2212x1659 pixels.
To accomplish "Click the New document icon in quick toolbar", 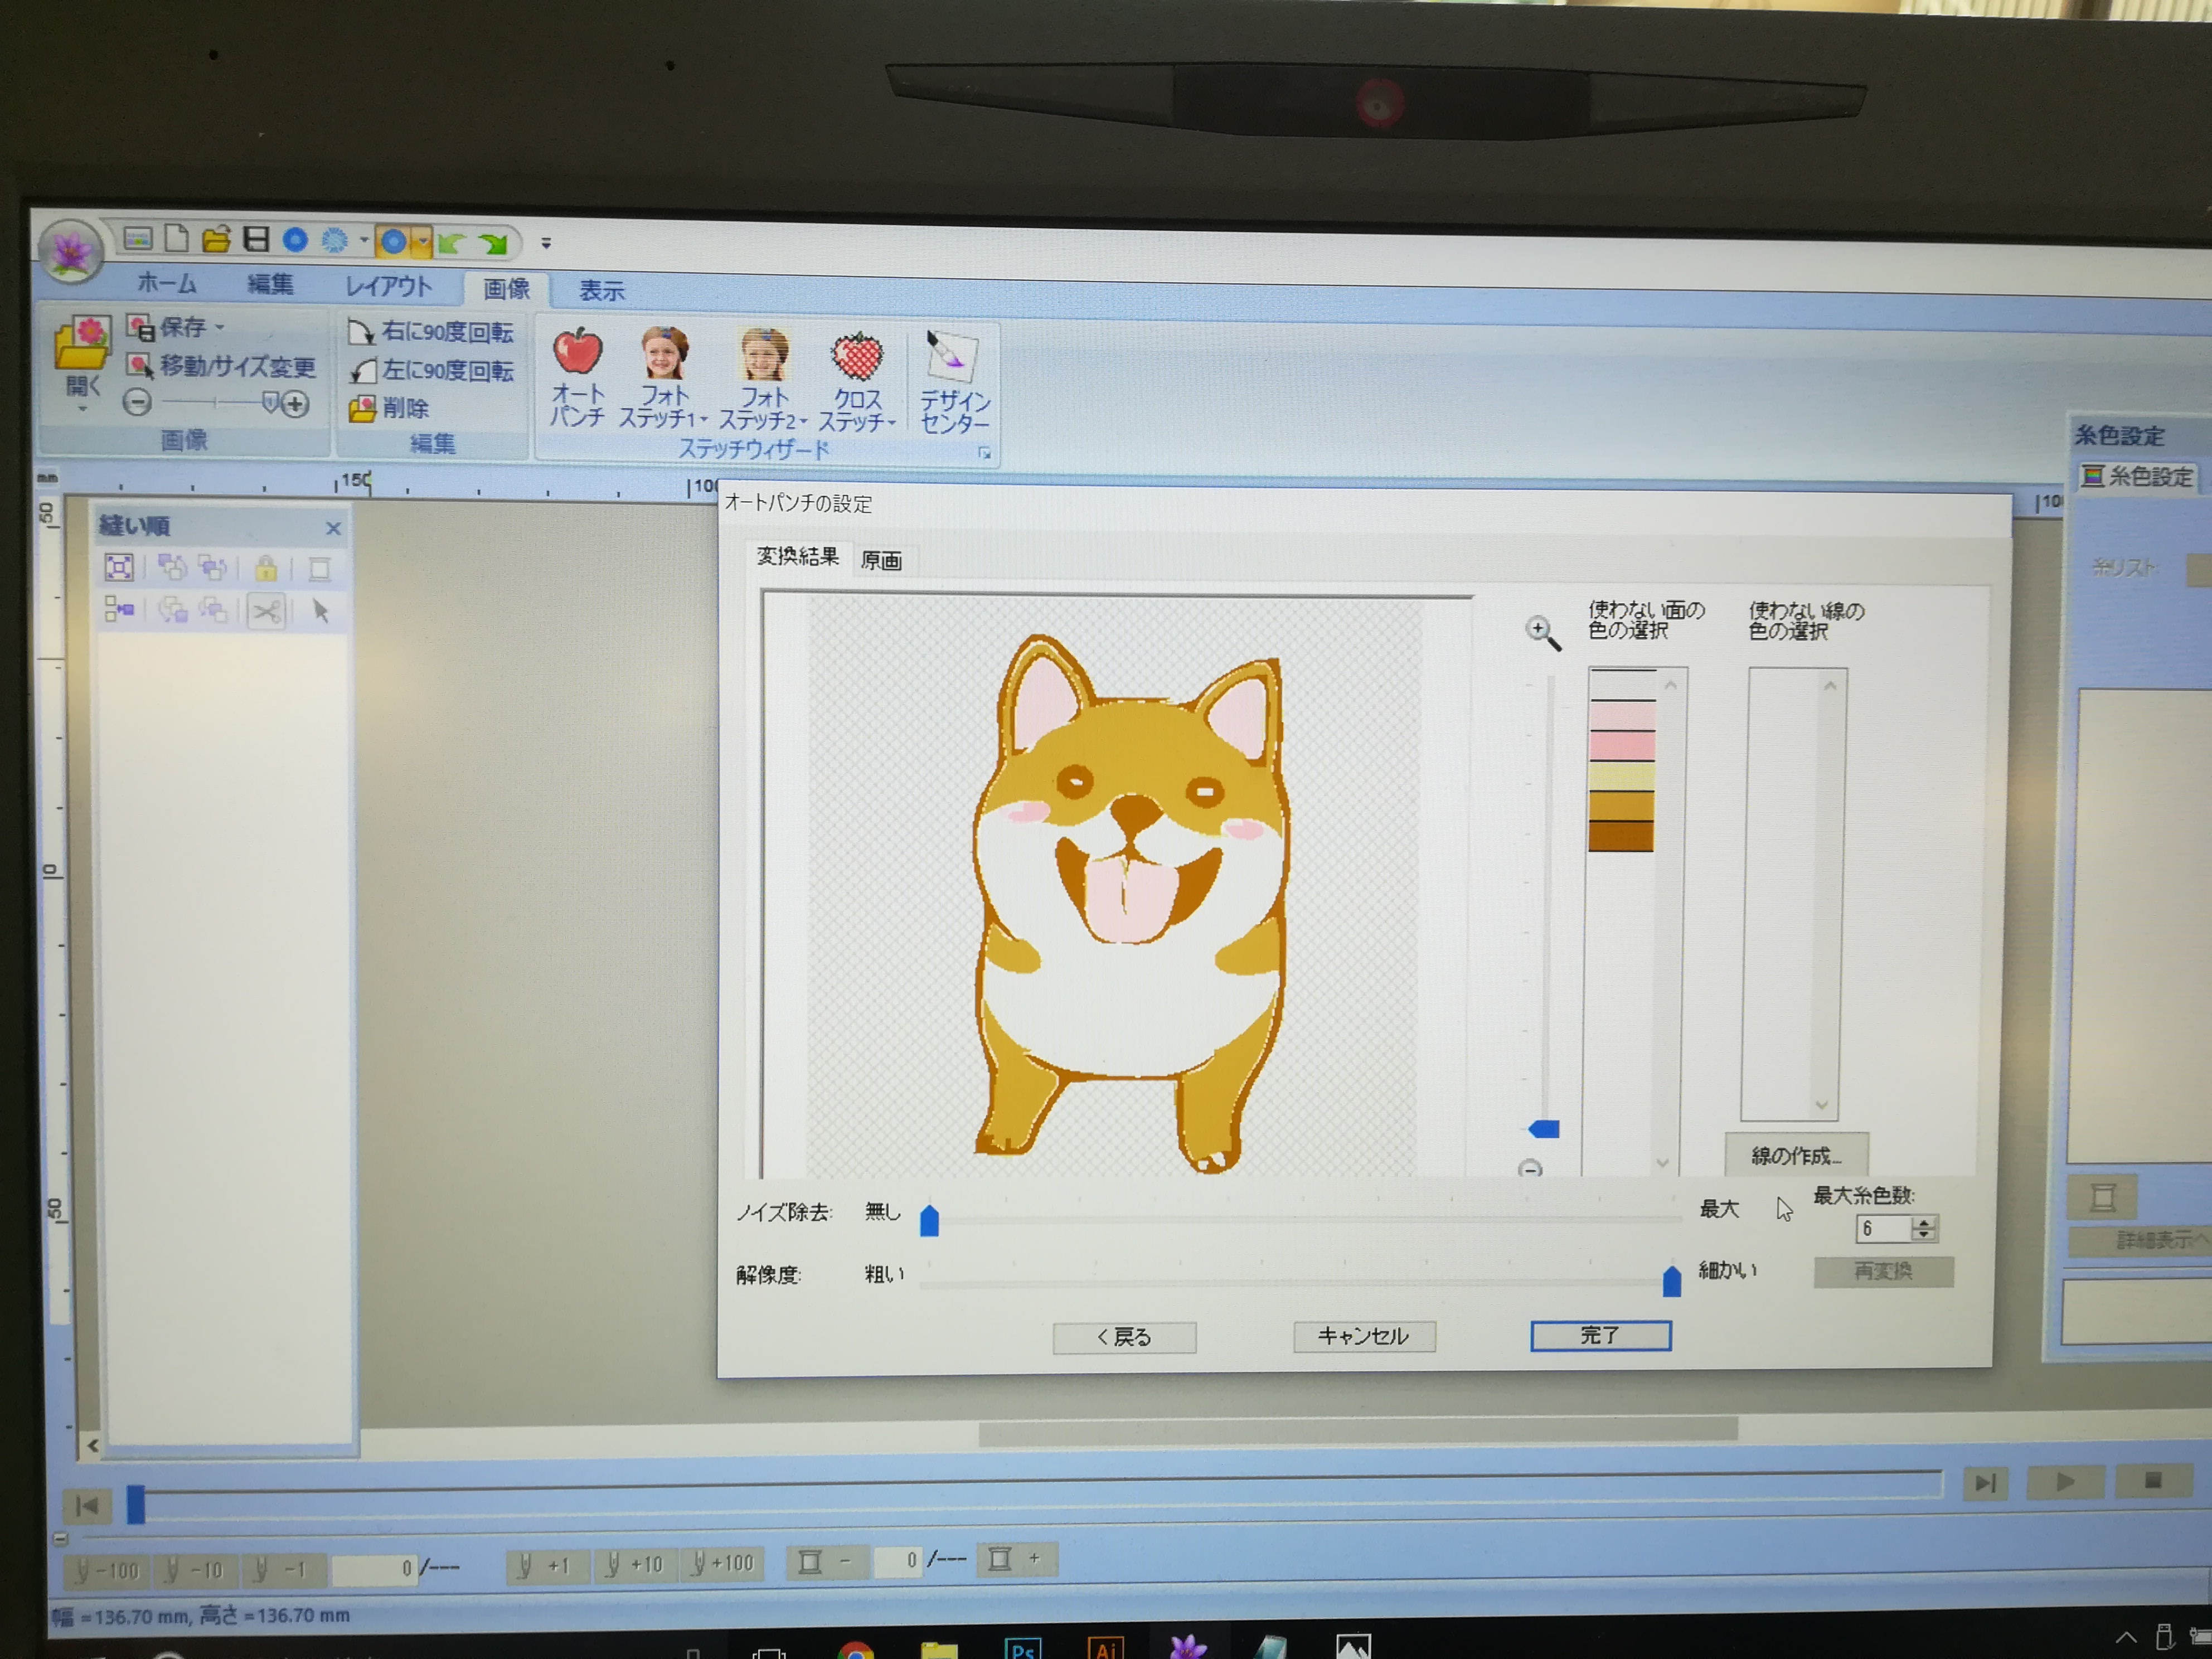I will [x=177, y=238].
